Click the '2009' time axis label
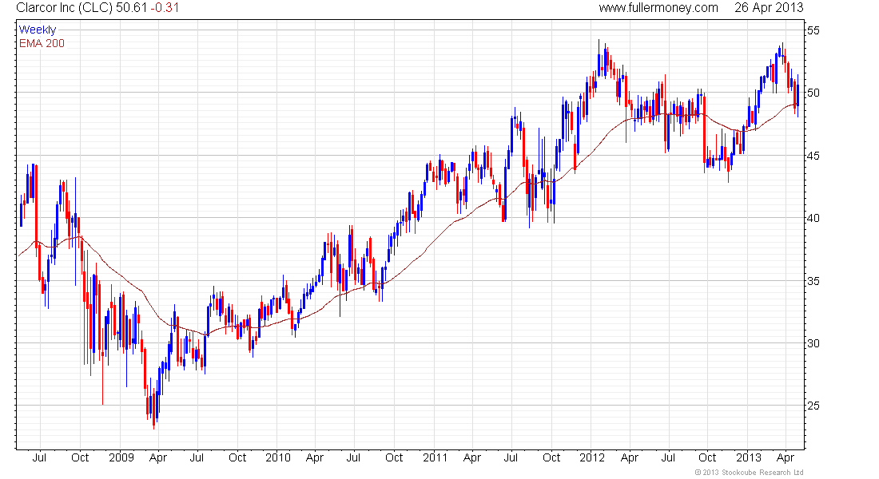Image resolution: width=879 pixels, height=479 pixels. tap(121, 457)
